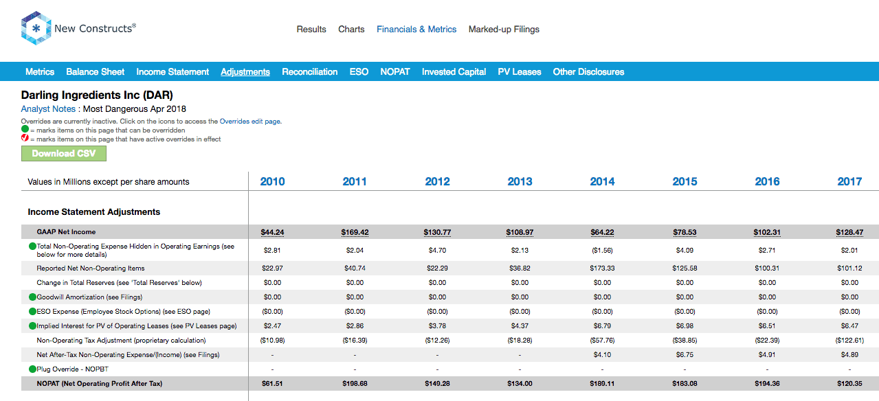Switch to the Other Disclosures tab

tap(588, 71)
